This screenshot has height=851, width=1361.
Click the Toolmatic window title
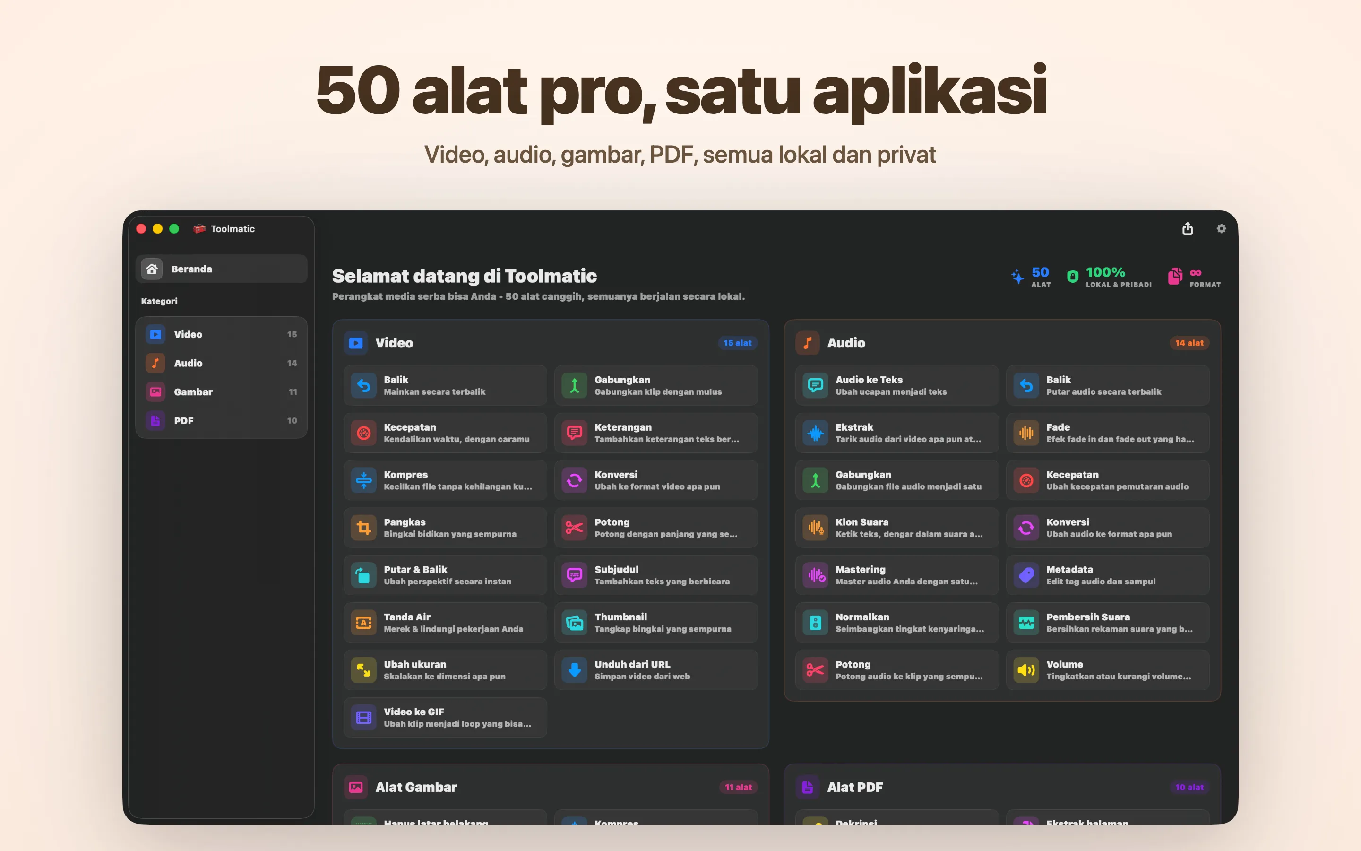pos(233,228)
